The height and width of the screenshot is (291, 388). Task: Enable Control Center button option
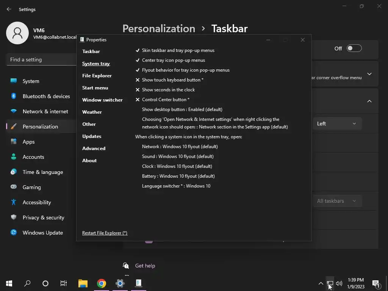162,100
